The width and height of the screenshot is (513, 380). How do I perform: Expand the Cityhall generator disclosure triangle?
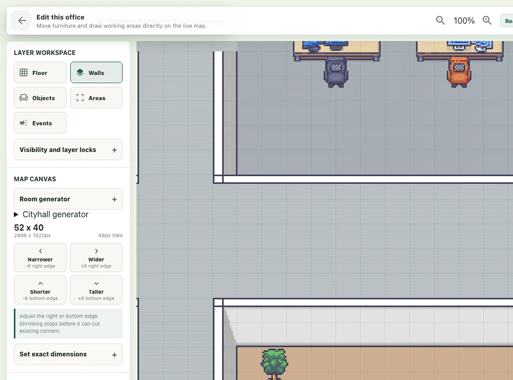[16, 215]
